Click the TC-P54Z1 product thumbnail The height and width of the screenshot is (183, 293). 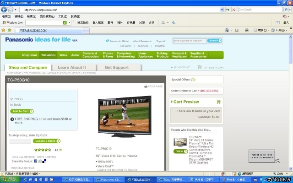pos(180,142)
